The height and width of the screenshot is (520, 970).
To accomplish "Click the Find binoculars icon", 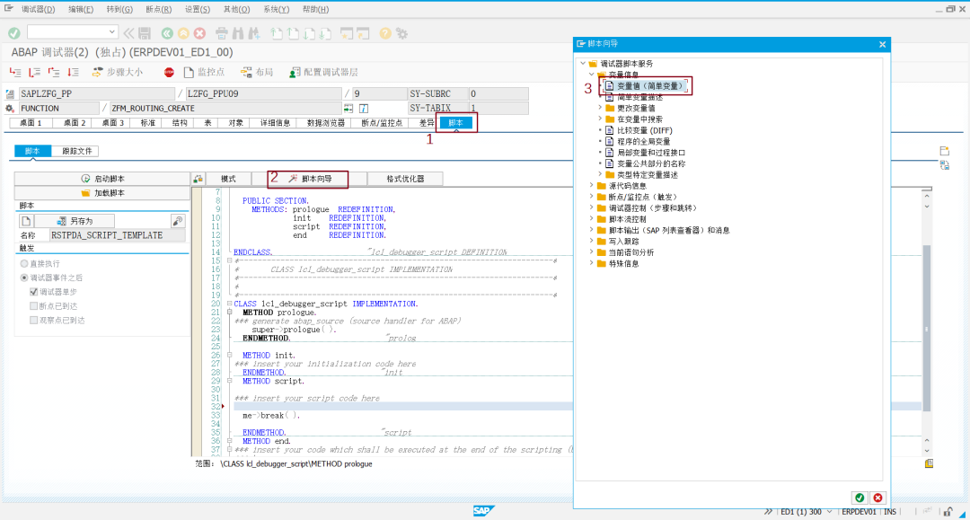I will coord(238,33).
